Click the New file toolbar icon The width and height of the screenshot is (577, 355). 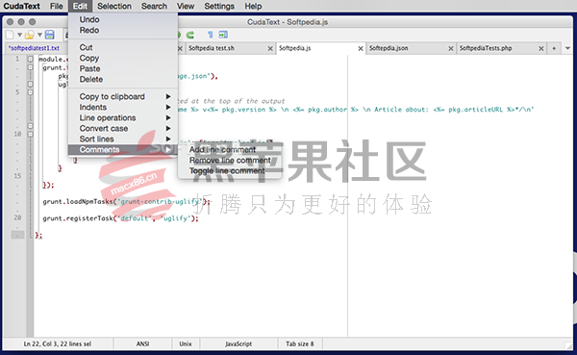point(10,35)
